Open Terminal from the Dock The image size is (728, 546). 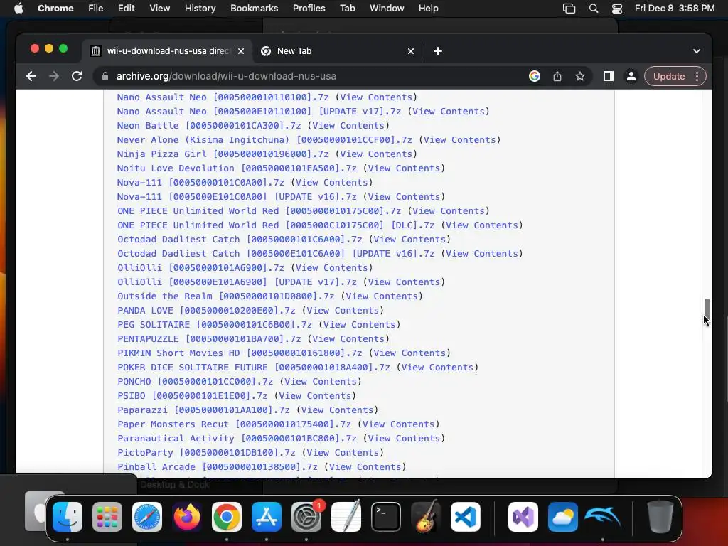click(x=386, y=517)
